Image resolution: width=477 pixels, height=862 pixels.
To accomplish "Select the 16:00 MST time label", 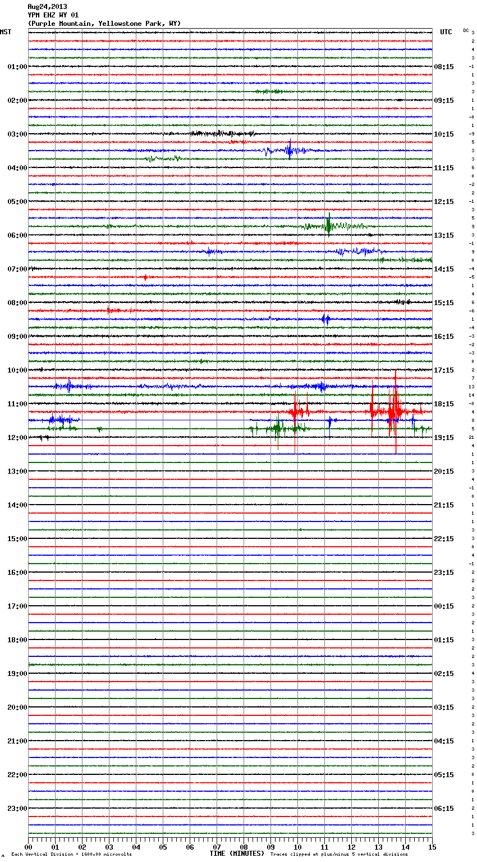I will [x=17, y=573].
